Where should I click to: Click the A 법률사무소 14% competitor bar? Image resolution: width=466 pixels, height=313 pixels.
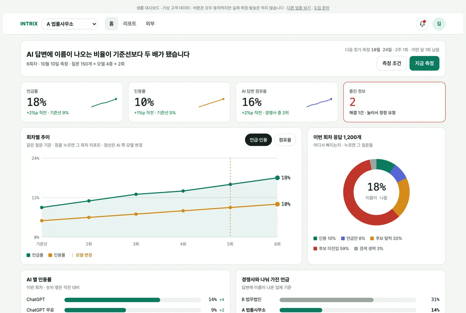pyautogui.click(x=341, y=310)
